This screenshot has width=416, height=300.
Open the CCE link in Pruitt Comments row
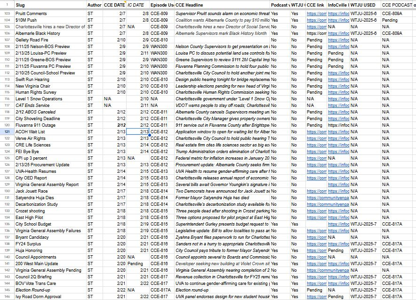coord(317,14)
